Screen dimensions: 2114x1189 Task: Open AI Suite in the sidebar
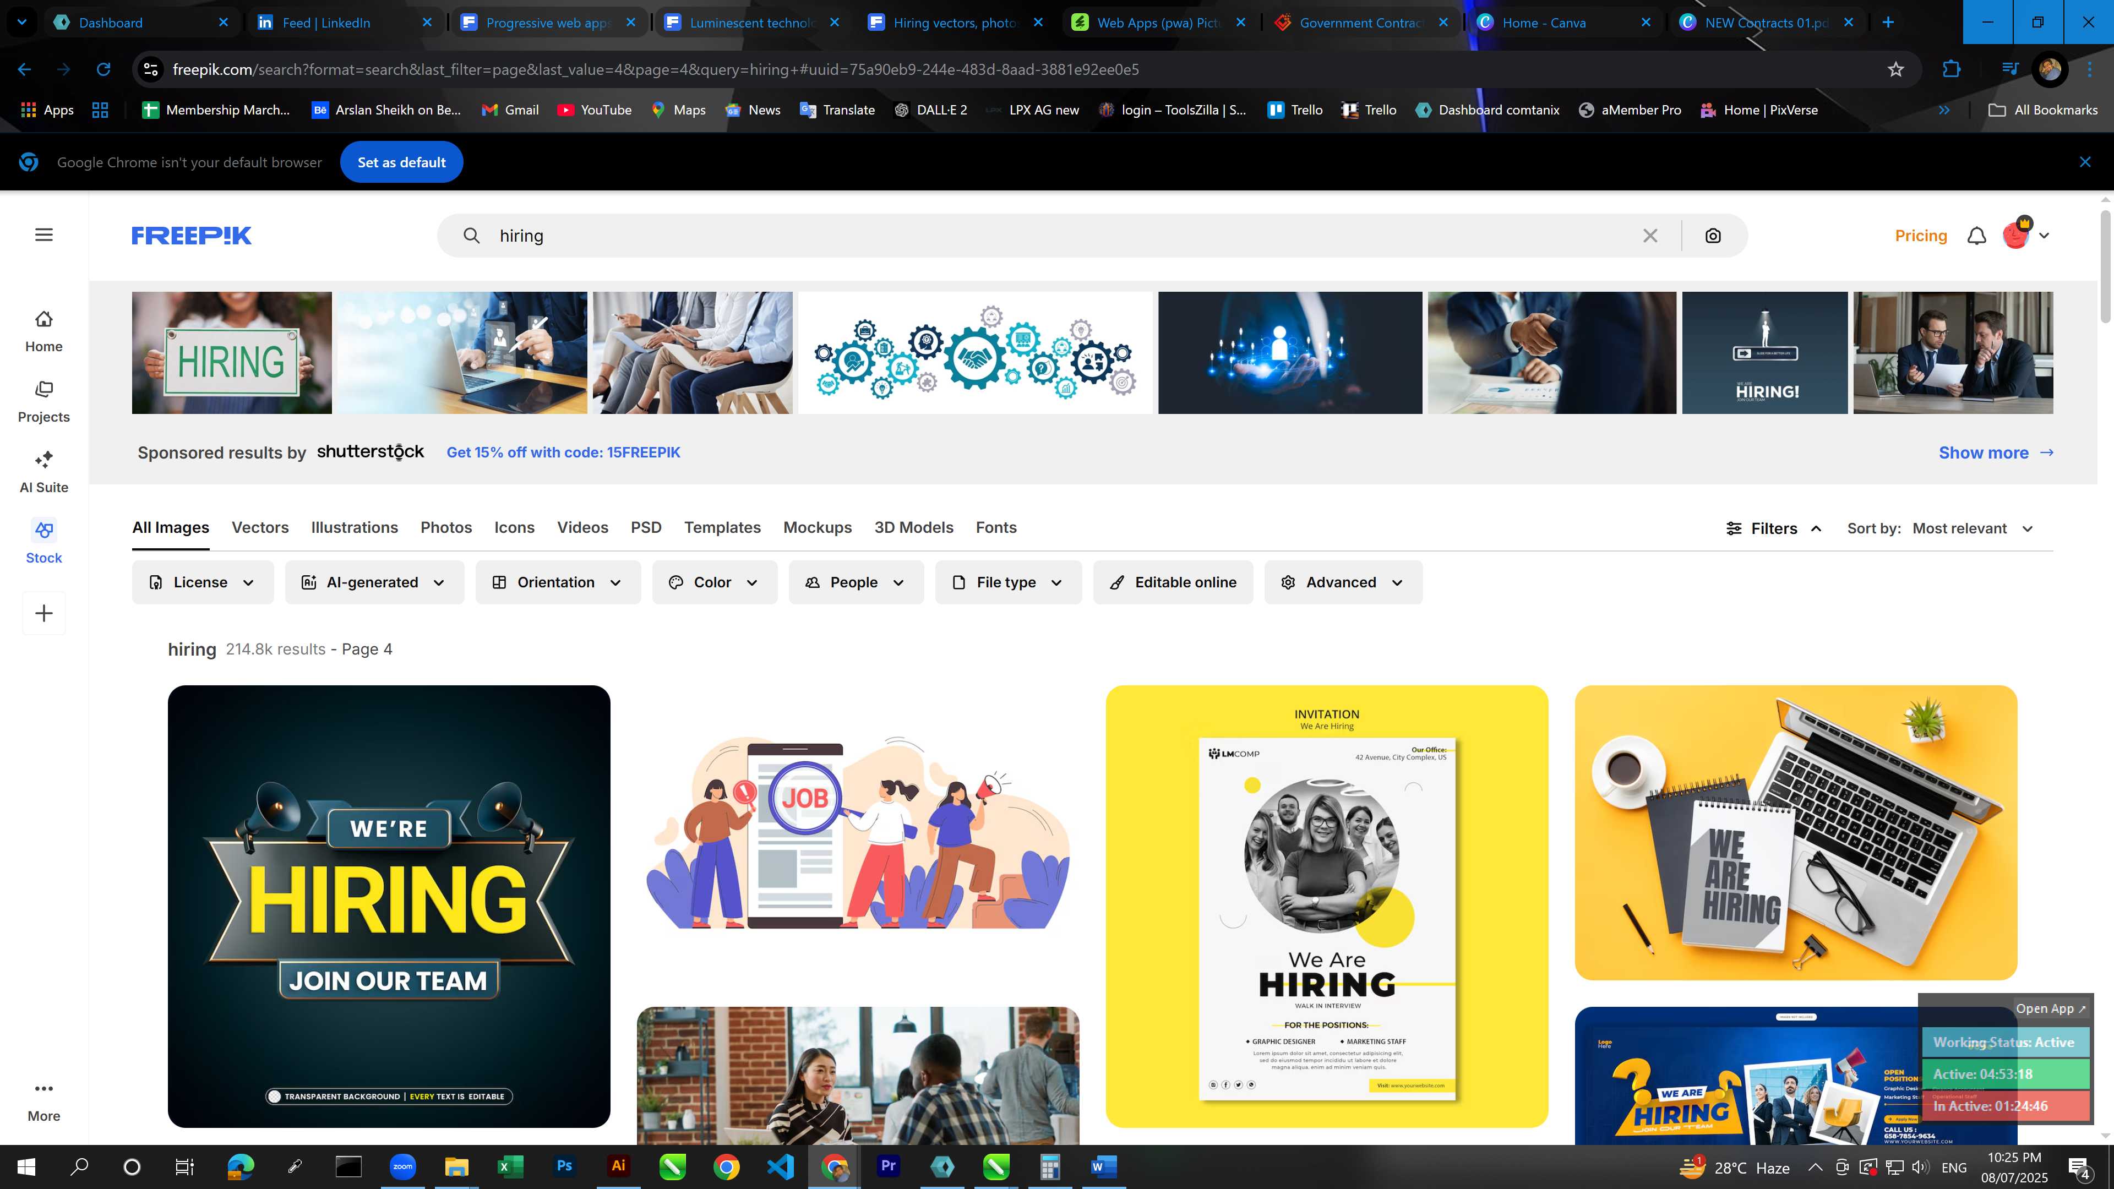(x=43, y=473)
